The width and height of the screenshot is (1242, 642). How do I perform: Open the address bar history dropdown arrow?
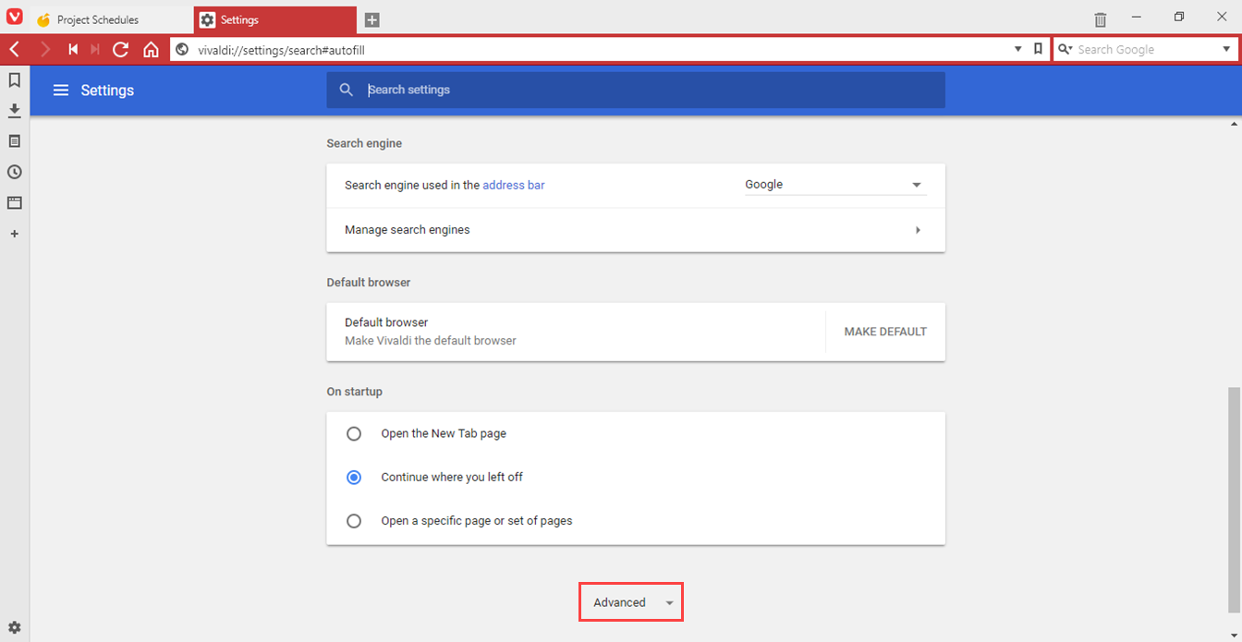pyautogui.click(x=1018, y=49)
